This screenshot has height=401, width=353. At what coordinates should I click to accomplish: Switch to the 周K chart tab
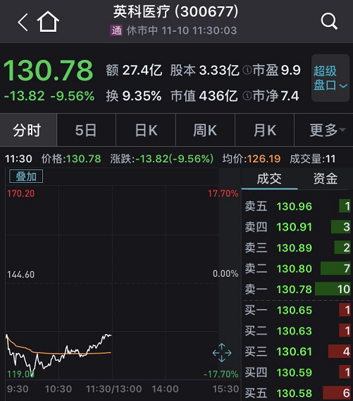point(205,130)
